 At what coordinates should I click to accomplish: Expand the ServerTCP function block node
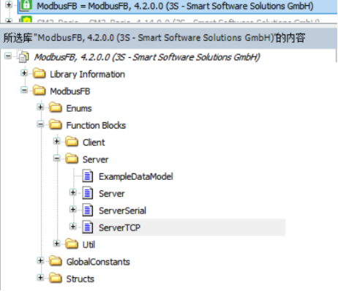point(72,227)
